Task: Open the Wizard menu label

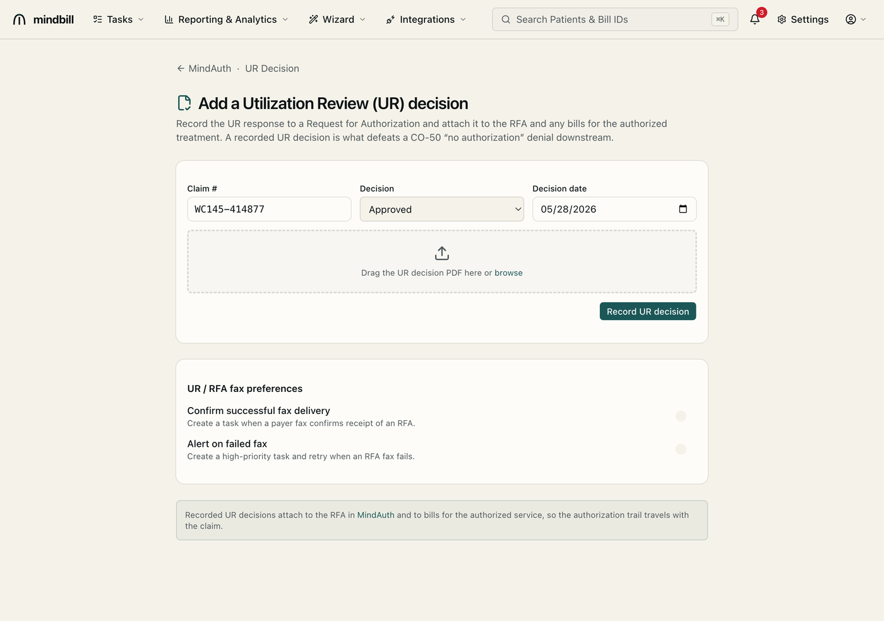Action: click(338, 20)
